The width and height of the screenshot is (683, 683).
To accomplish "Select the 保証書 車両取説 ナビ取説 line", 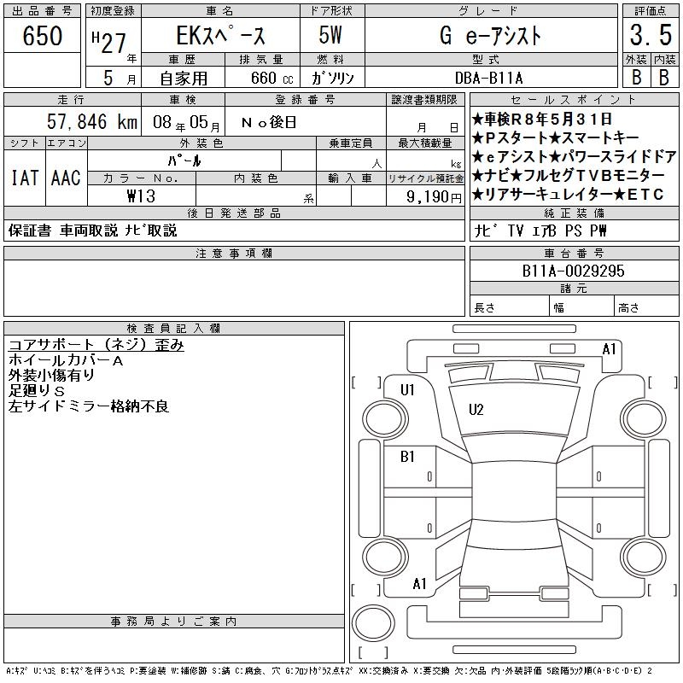I will pos(92,231).
